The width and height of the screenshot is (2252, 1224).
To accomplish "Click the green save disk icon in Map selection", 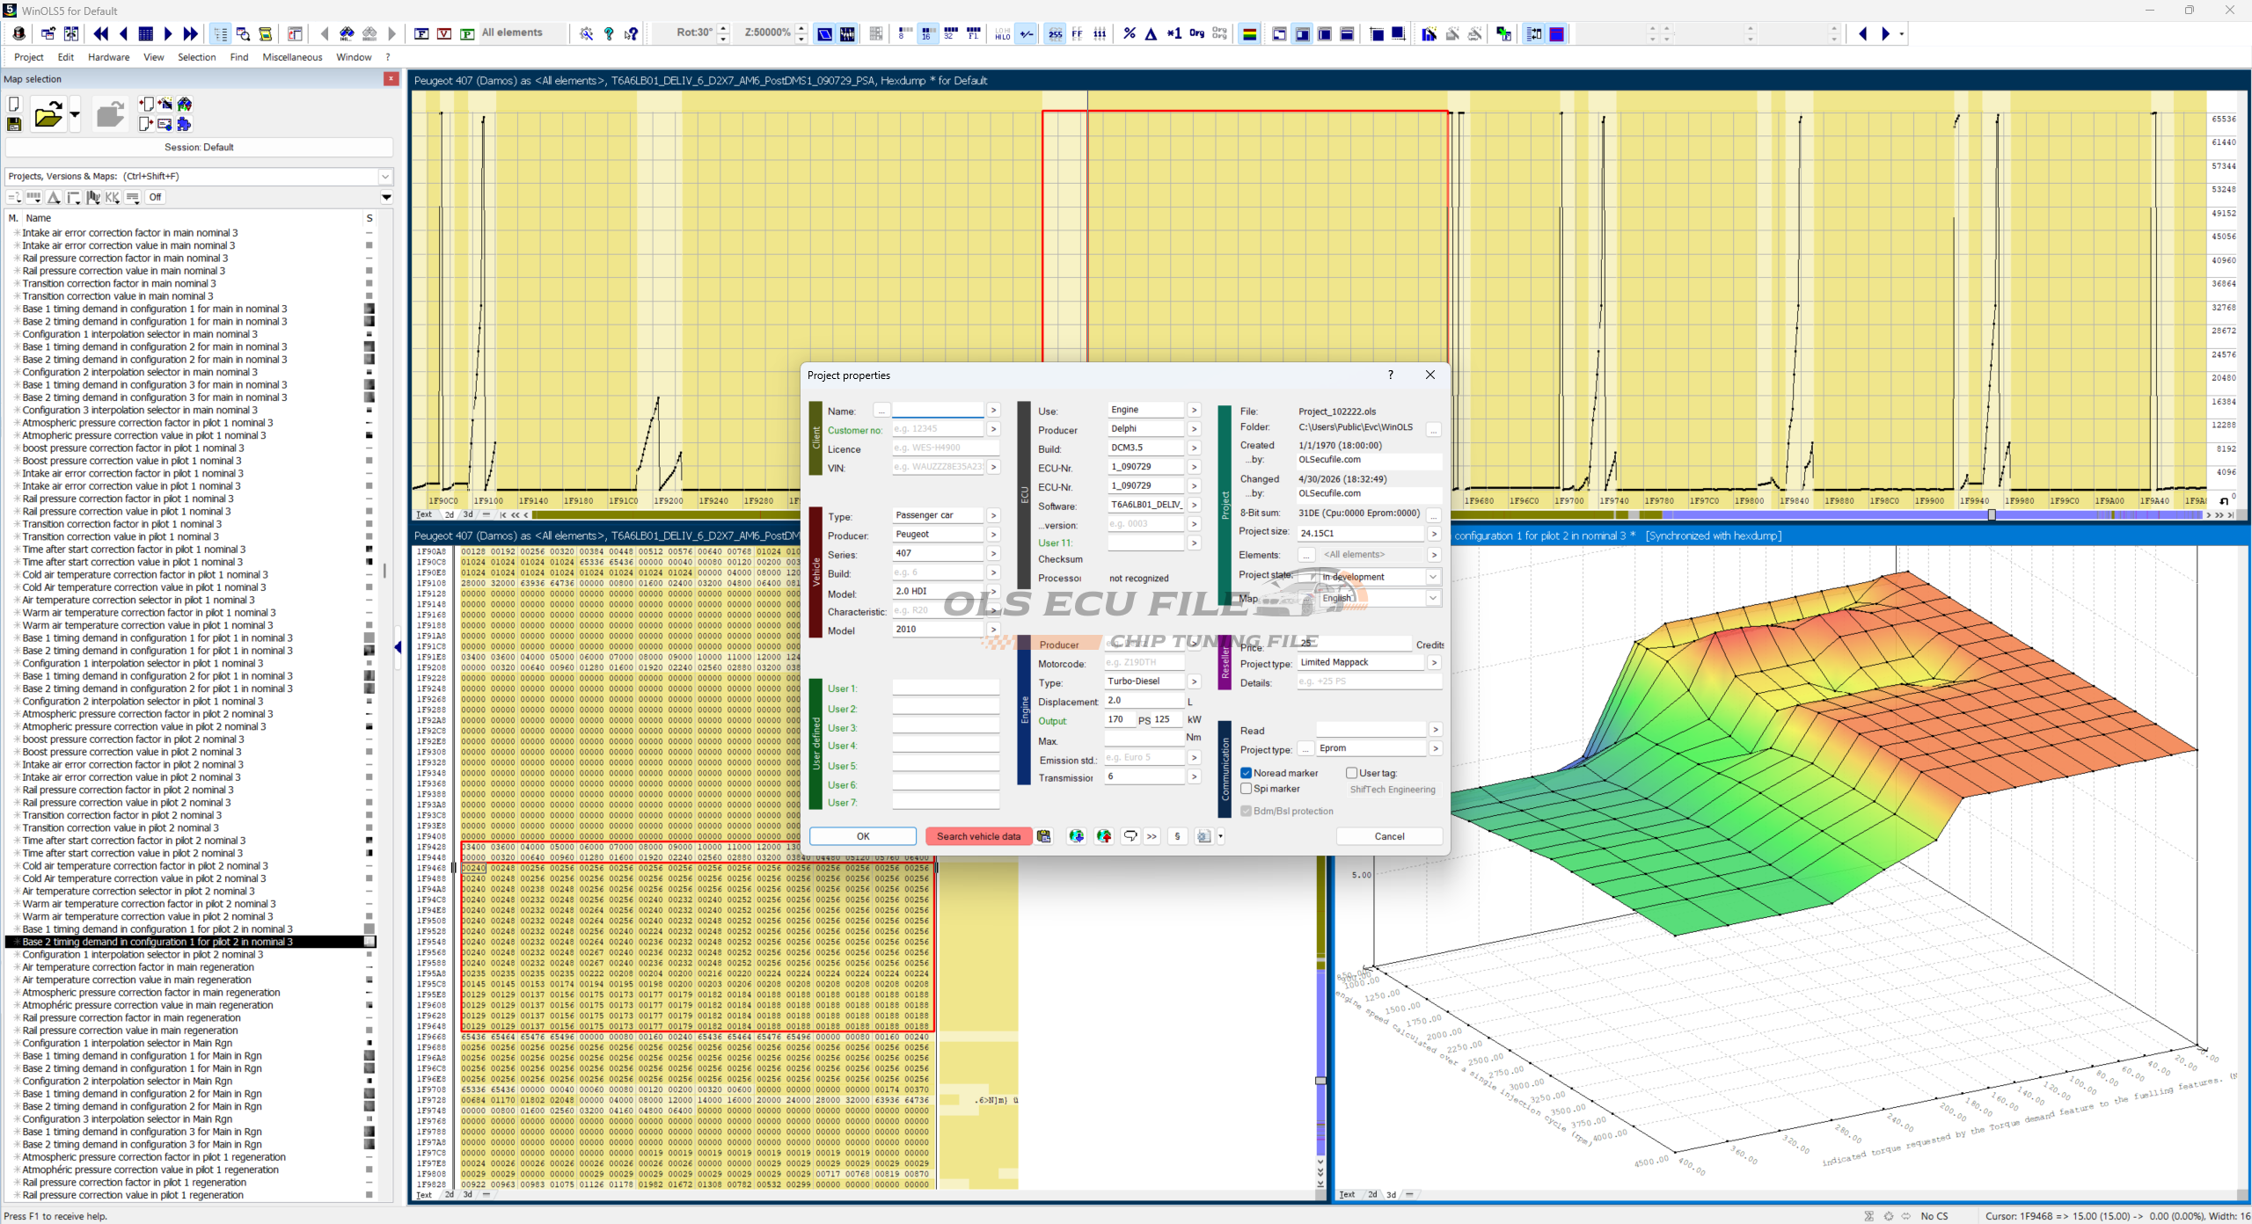I will pos(14,125).
